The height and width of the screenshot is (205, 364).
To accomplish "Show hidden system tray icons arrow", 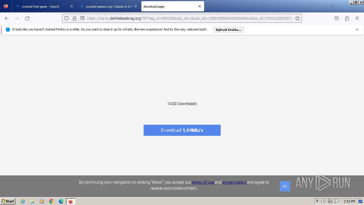I will tap(317, 201).
